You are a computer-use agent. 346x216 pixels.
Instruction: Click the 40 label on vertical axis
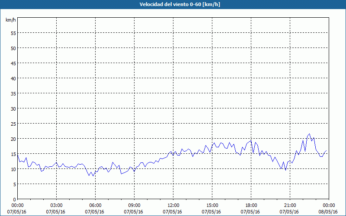pos(13,79)
